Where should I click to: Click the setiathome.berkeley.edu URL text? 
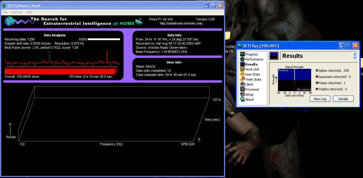tap(181, 23)
